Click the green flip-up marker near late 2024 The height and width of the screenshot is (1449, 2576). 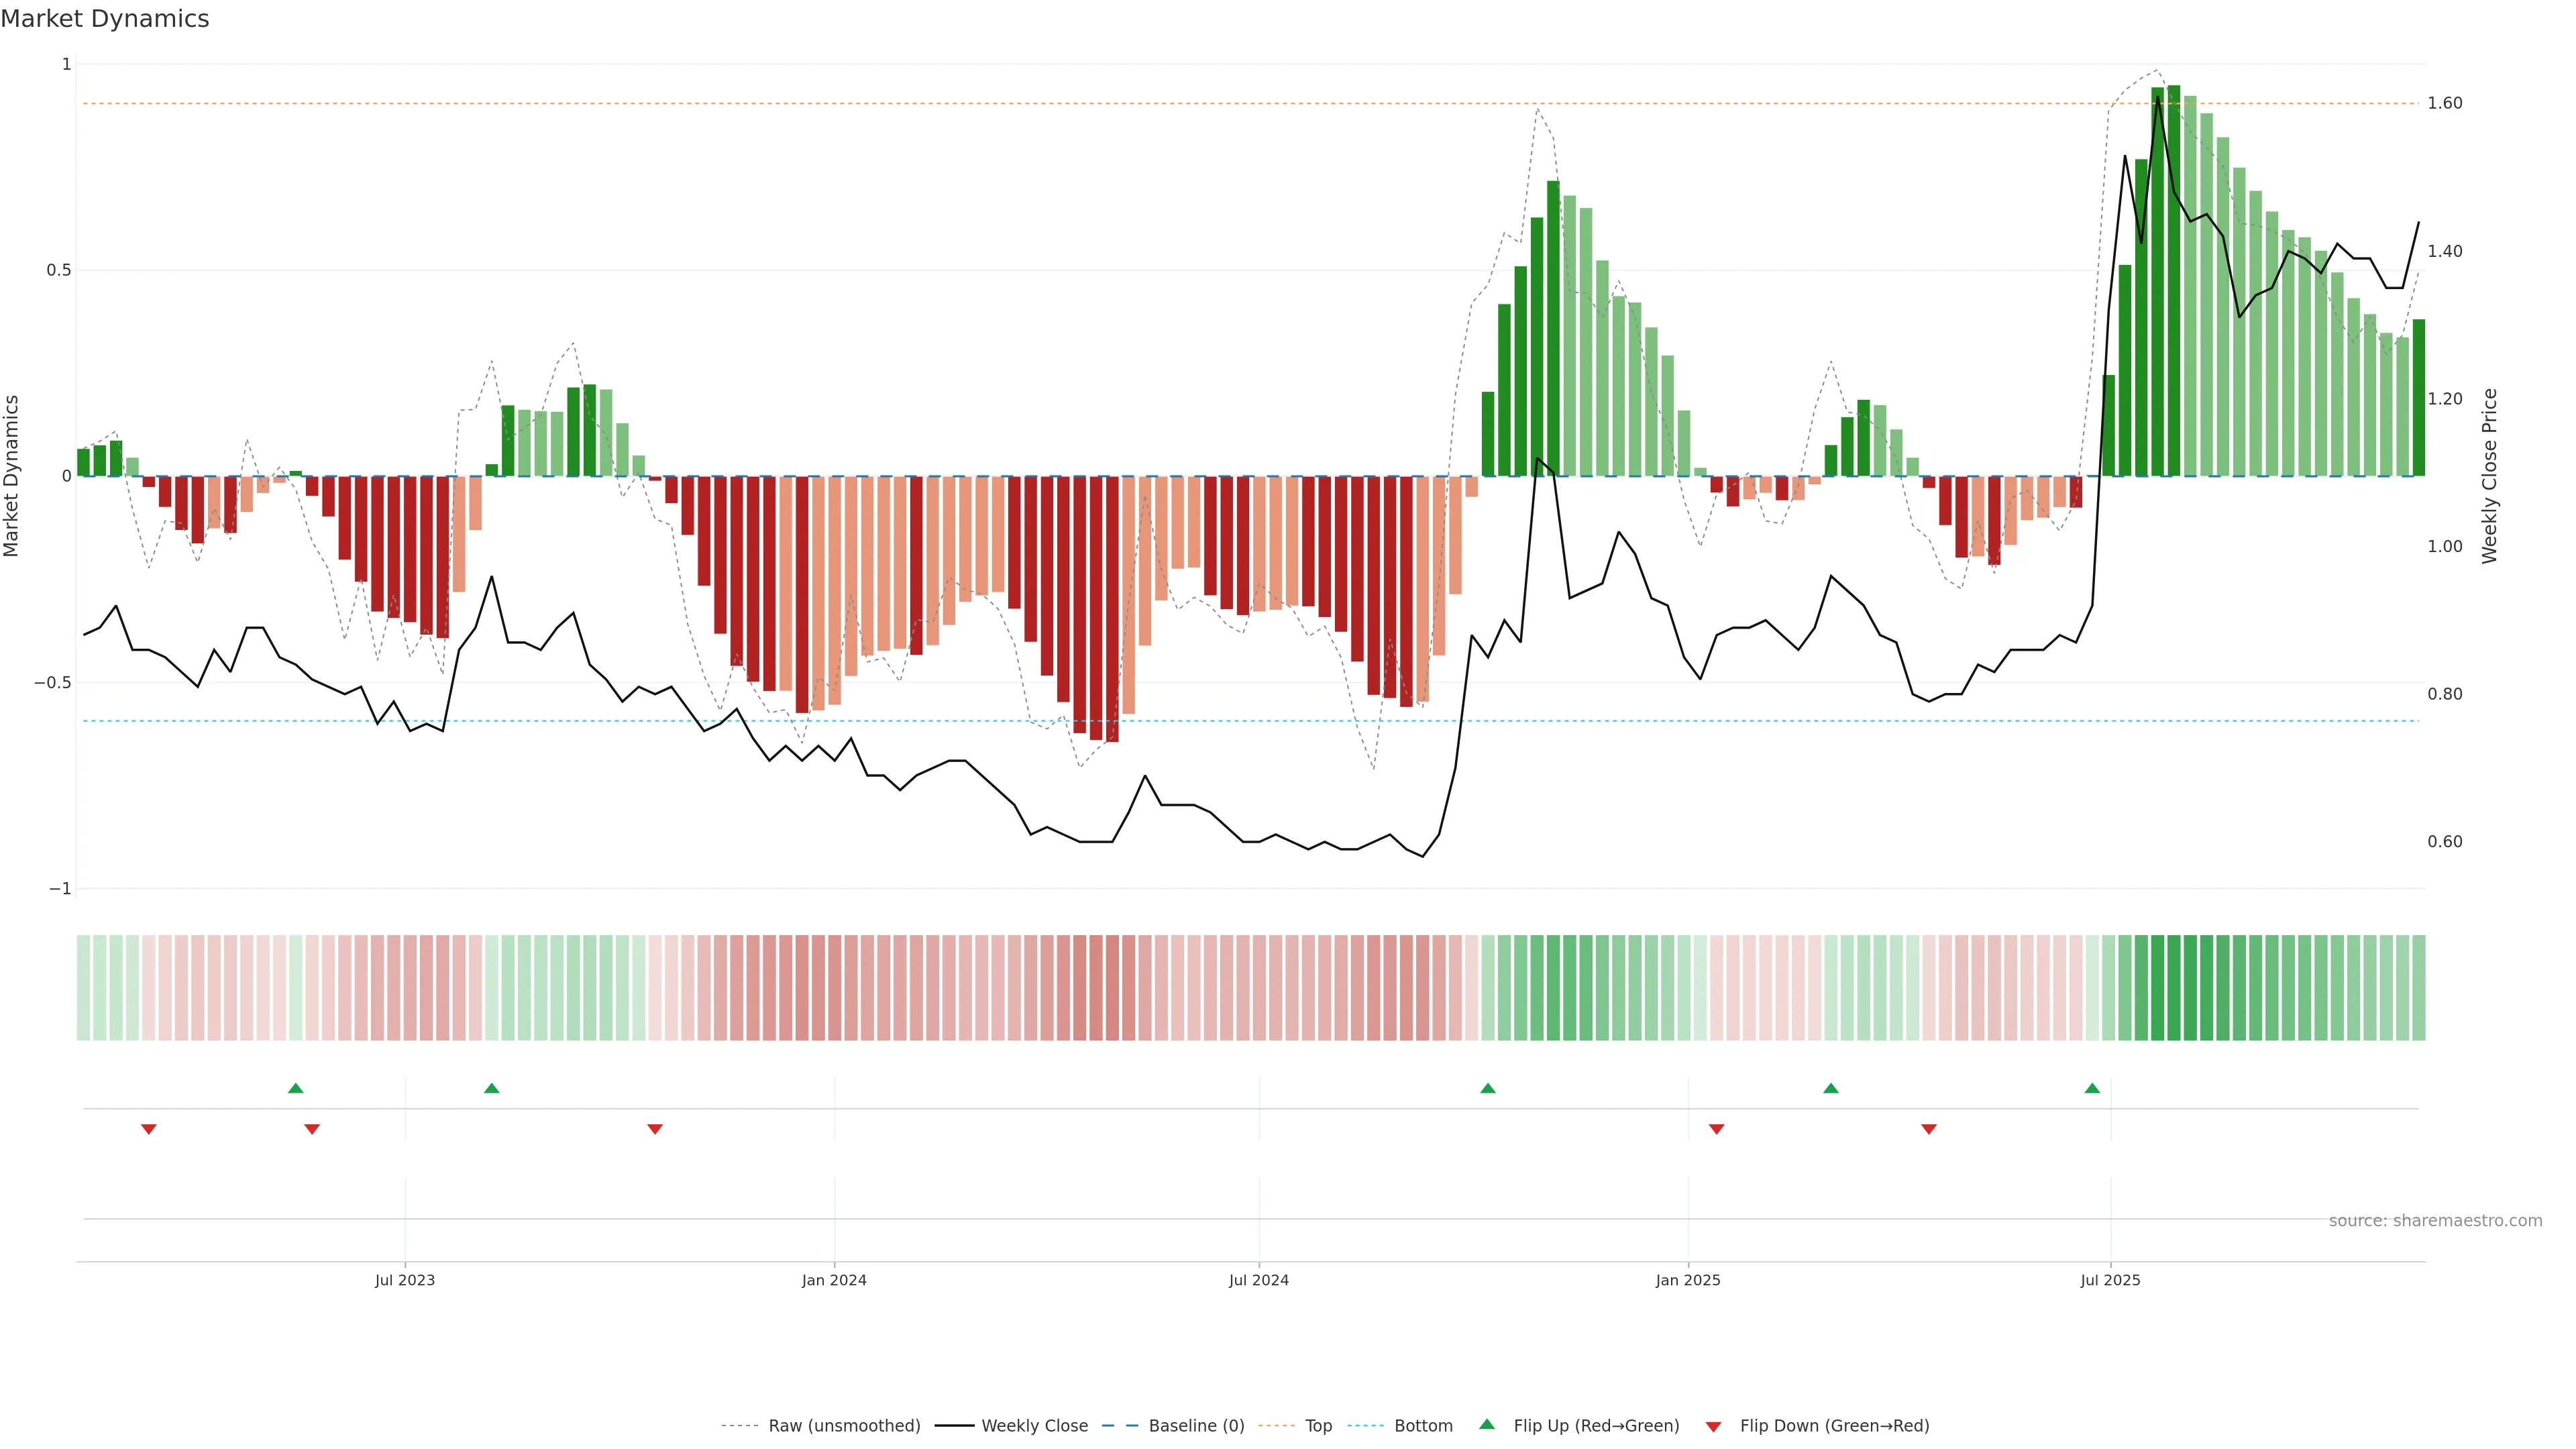(1488, 1088)
